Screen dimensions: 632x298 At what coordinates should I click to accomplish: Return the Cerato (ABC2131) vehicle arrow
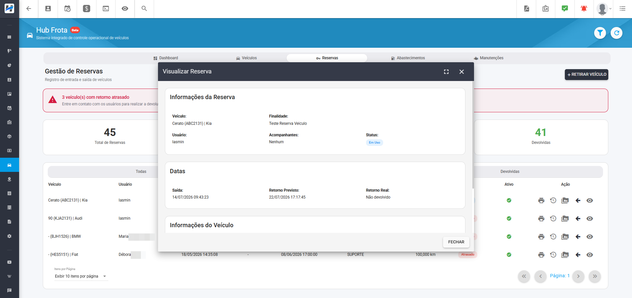[578, 201]
